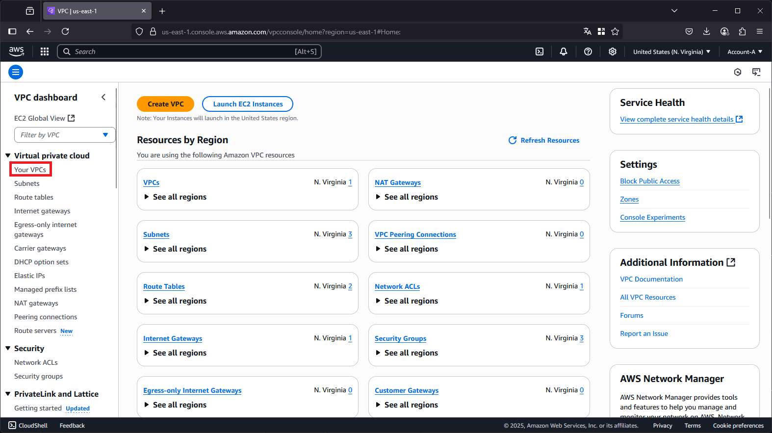772x433 pixels.
Task: Focus the AWS Search field
Action: coord(189,51)
